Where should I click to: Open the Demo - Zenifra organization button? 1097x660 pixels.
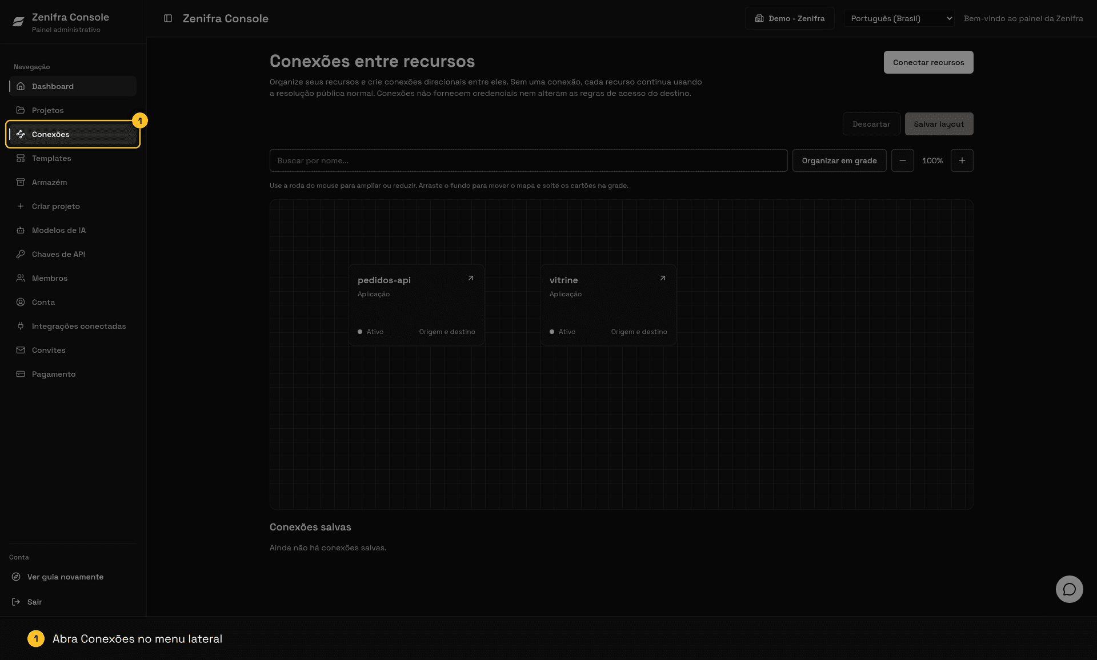[790, 18]
